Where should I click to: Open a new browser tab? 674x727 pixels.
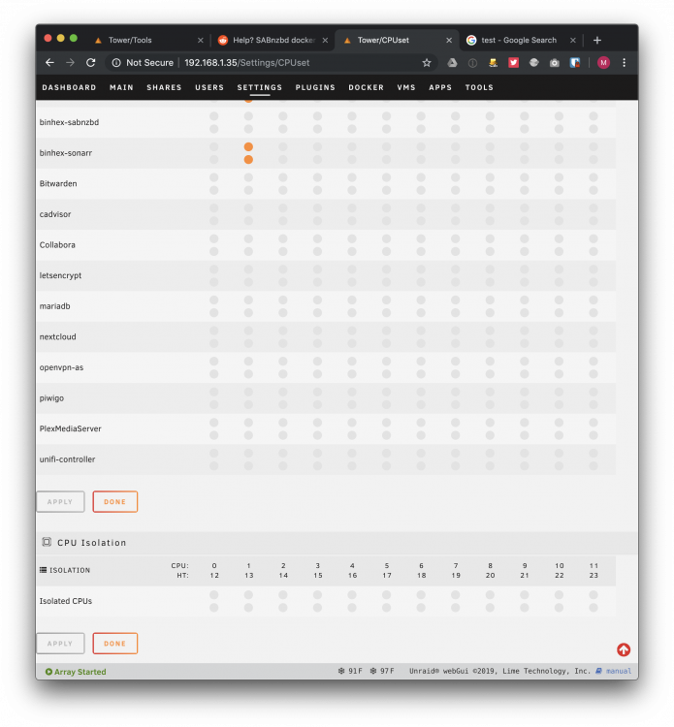pos(597,41)
